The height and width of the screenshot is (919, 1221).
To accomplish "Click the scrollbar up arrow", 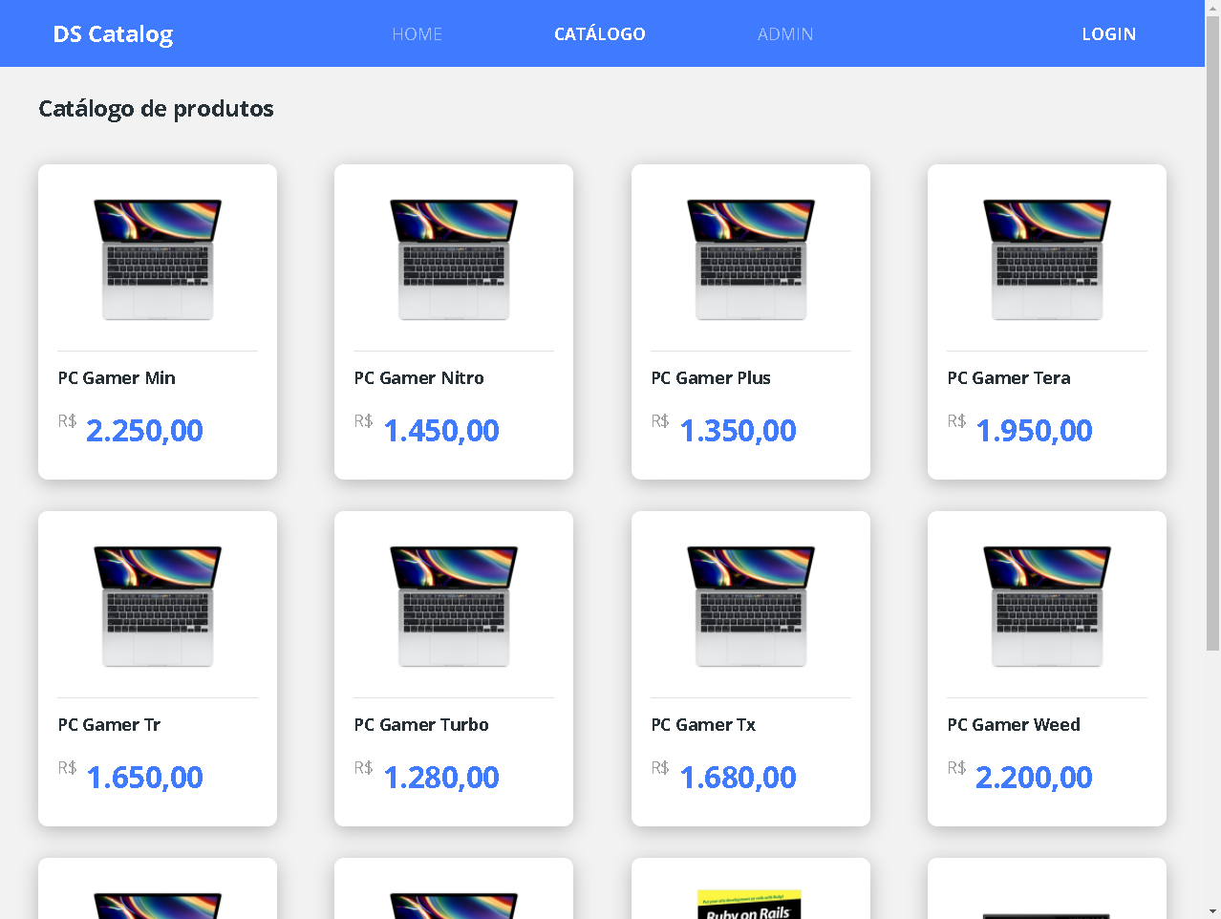I will (1213, 8).
